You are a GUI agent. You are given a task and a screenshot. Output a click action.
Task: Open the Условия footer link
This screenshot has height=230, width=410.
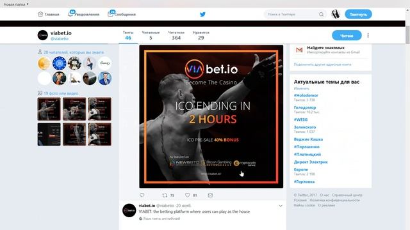tap(300, 200)
